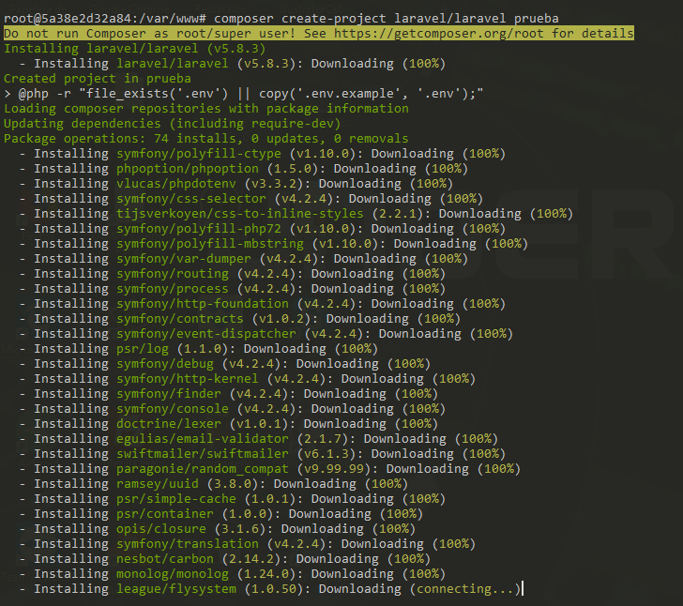The height and width of the screenshot is (606, 683).
Task: Click the symfony/event-dispatcher package name
Action: coord(206,334)
